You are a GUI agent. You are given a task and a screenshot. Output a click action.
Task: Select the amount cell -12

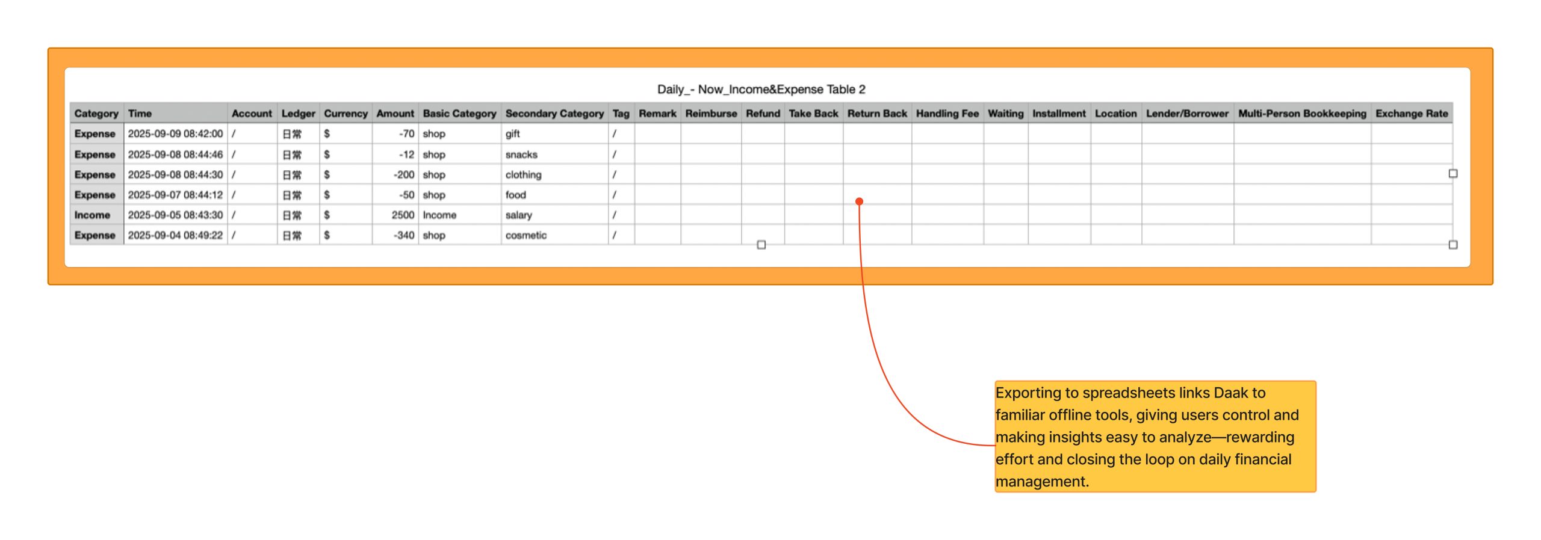pyautogui.click(x=395, y=154)
